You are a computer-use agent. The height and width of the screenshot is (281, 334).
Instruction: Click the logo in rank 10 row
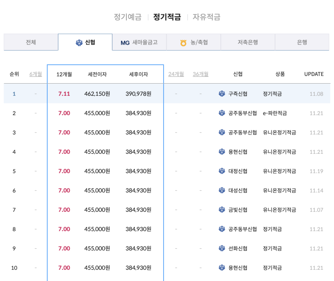pos(222,268)
